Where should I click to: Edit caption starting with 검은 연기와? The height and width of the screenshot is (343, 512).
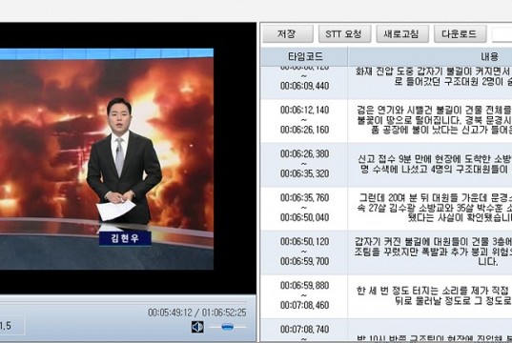point(430,120)
